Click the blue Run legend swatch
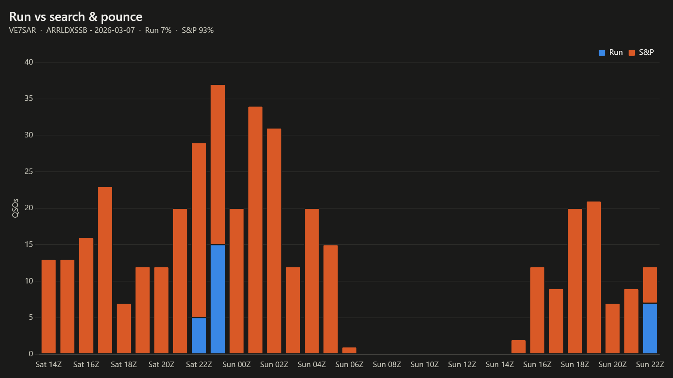 pyautogui.click(x=602, y=53)
